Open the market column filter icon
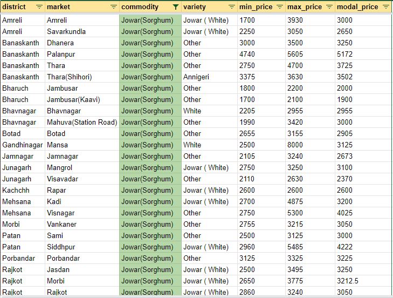 click(x=113, y=7)
